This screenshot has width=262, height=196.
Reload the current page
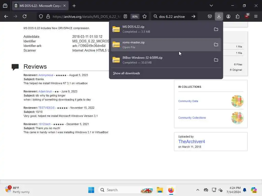(25, 16)
